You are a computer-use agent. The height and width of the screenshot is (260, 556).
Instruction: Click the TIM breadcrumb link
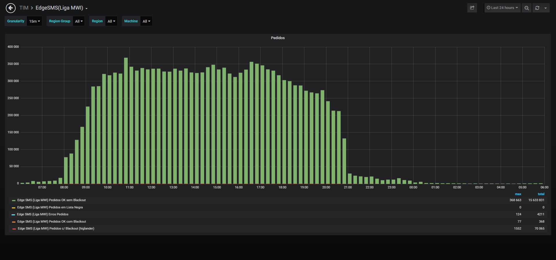point(24,8)
